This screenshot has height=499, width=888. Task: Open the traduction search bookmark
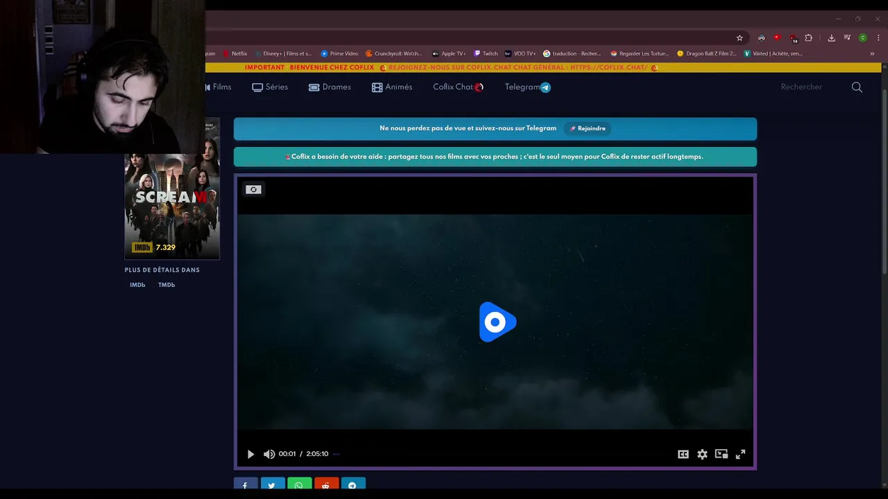572,53
